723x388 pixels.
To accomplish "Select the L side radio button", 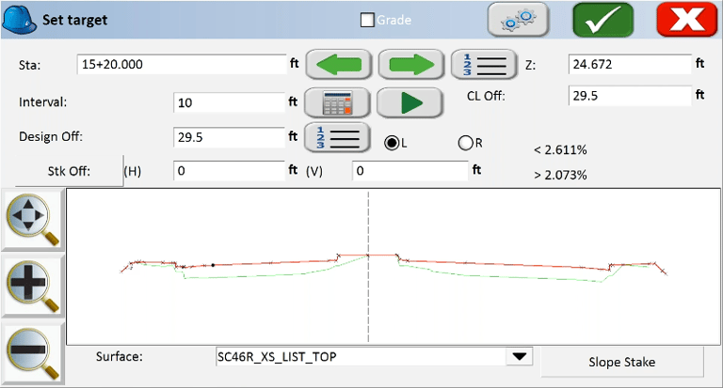I will tap(392, 143).
